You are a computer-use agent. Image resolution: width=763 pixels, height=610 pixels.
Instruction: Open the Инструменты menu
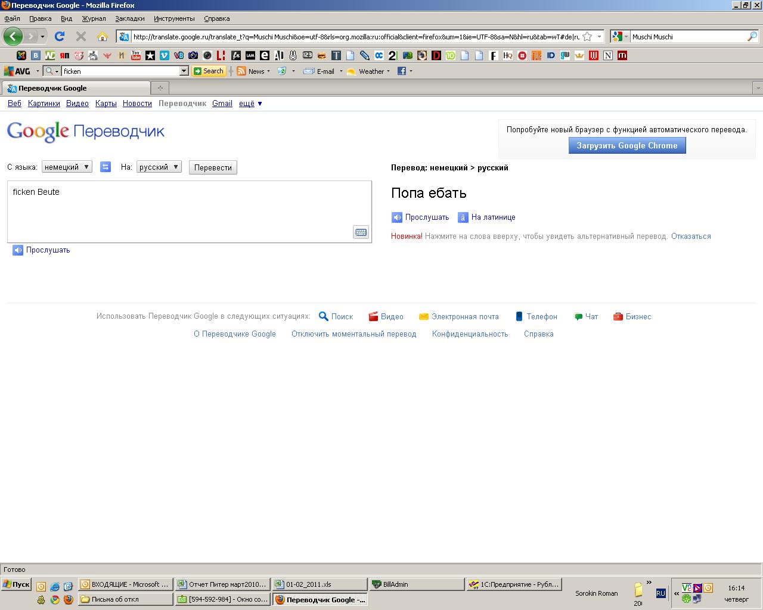coord(174,18)
